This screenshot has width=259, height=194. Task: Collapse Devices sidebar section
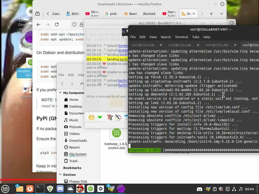click(60, 175)
